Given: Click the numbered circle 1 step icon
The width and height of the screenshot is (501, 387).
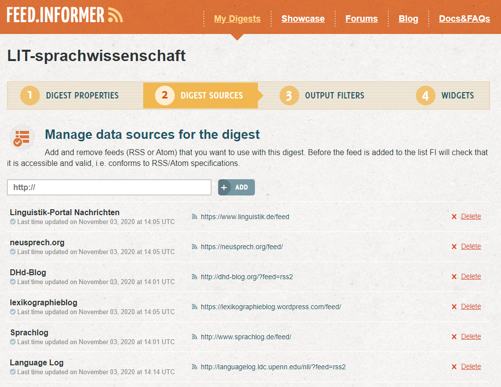Looking at the screenshot, I should pos(30,95).
